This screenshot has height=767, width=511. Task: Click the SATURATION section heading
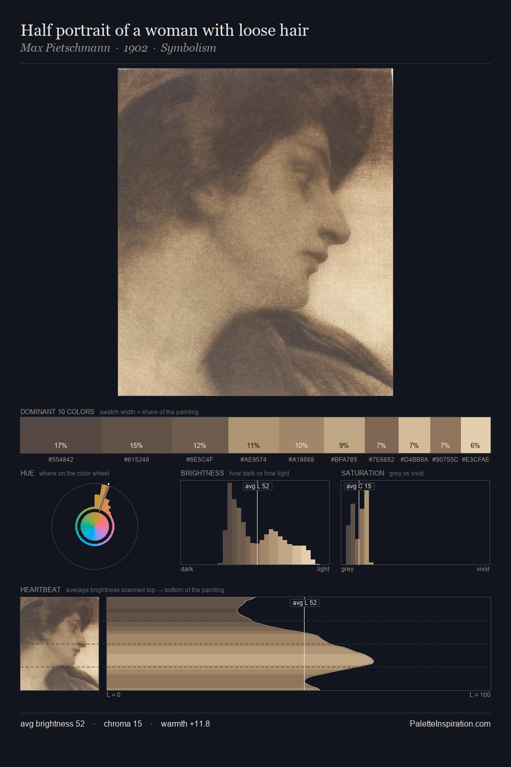coord(363,473)
